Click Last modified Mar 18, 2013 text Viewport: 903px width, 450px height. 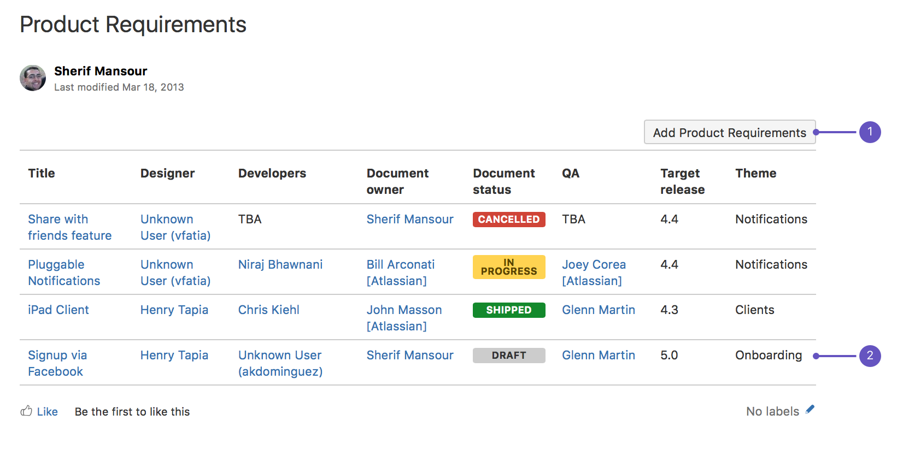(119, 87)
